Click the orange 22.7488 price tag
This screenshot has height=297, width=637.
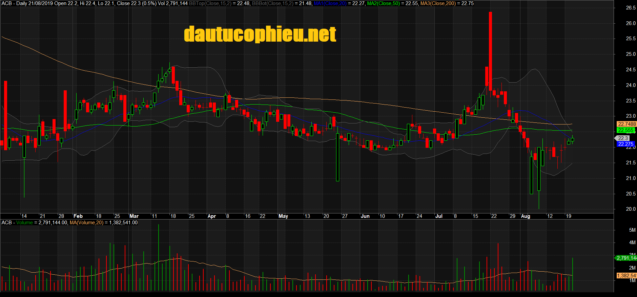(626, 124)
